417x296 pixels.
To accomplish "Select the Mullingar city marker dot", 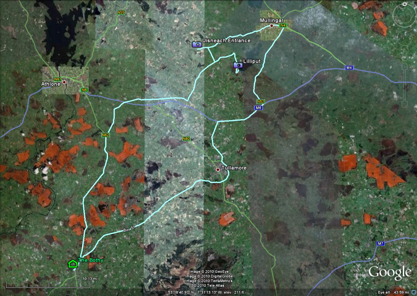I will pyautogui.click(x=272, y=26).
